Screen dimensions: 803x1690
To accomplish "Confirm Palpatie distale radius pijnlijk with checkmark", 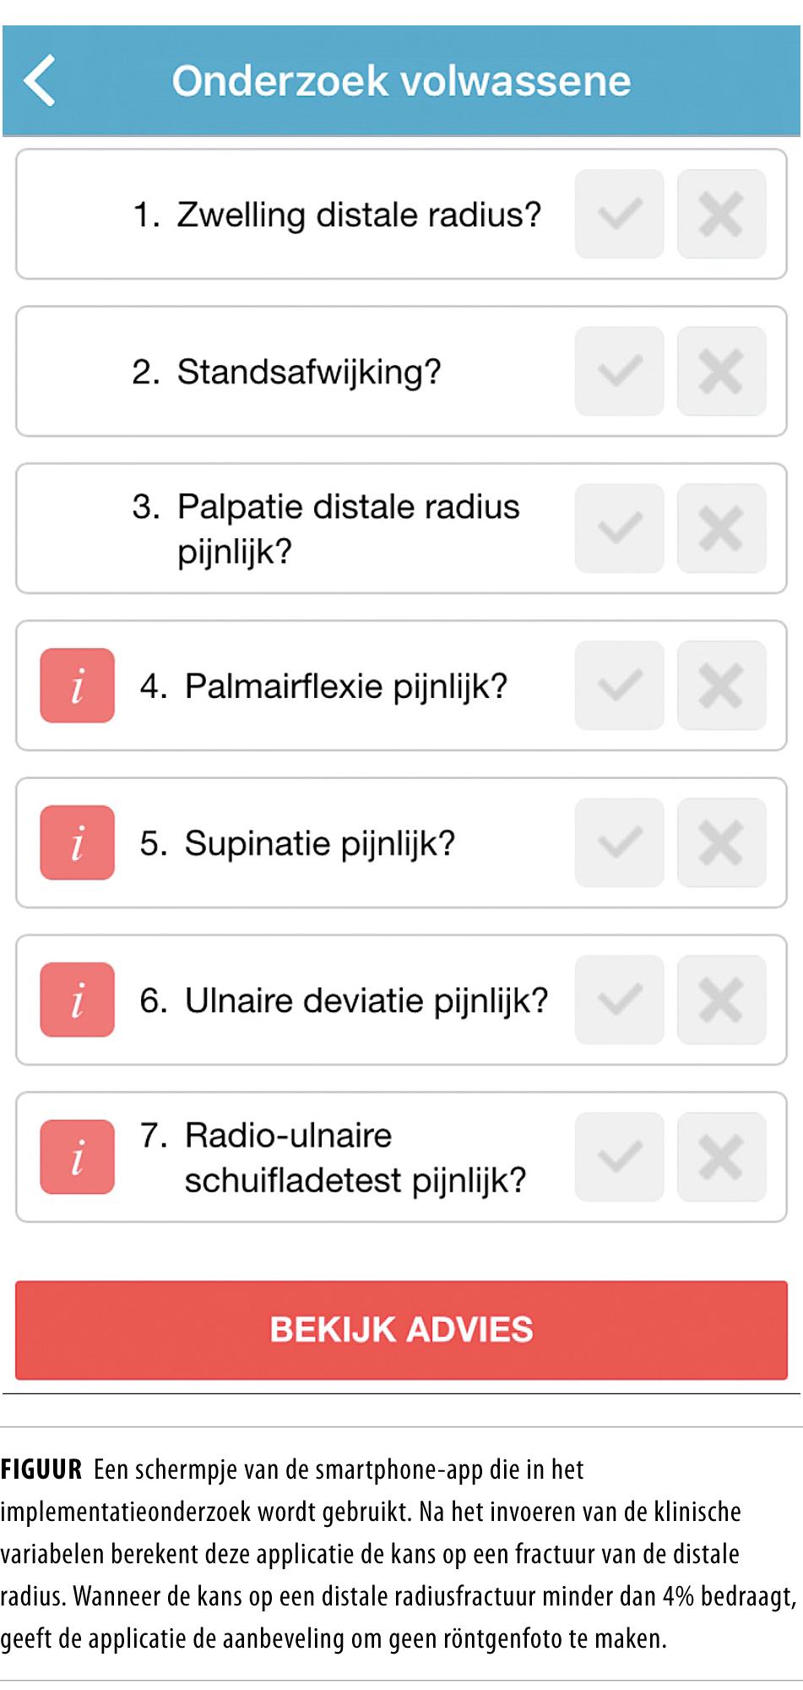I will (x=619, y=528).
